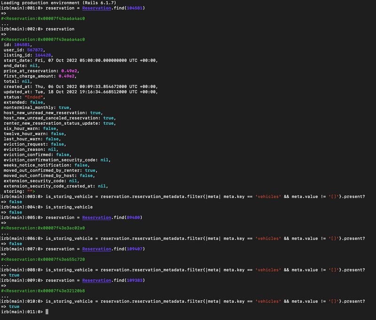Click weeks_notice_notification false value
This screenshot has width=376, height=320.
[x=81, y=165]
